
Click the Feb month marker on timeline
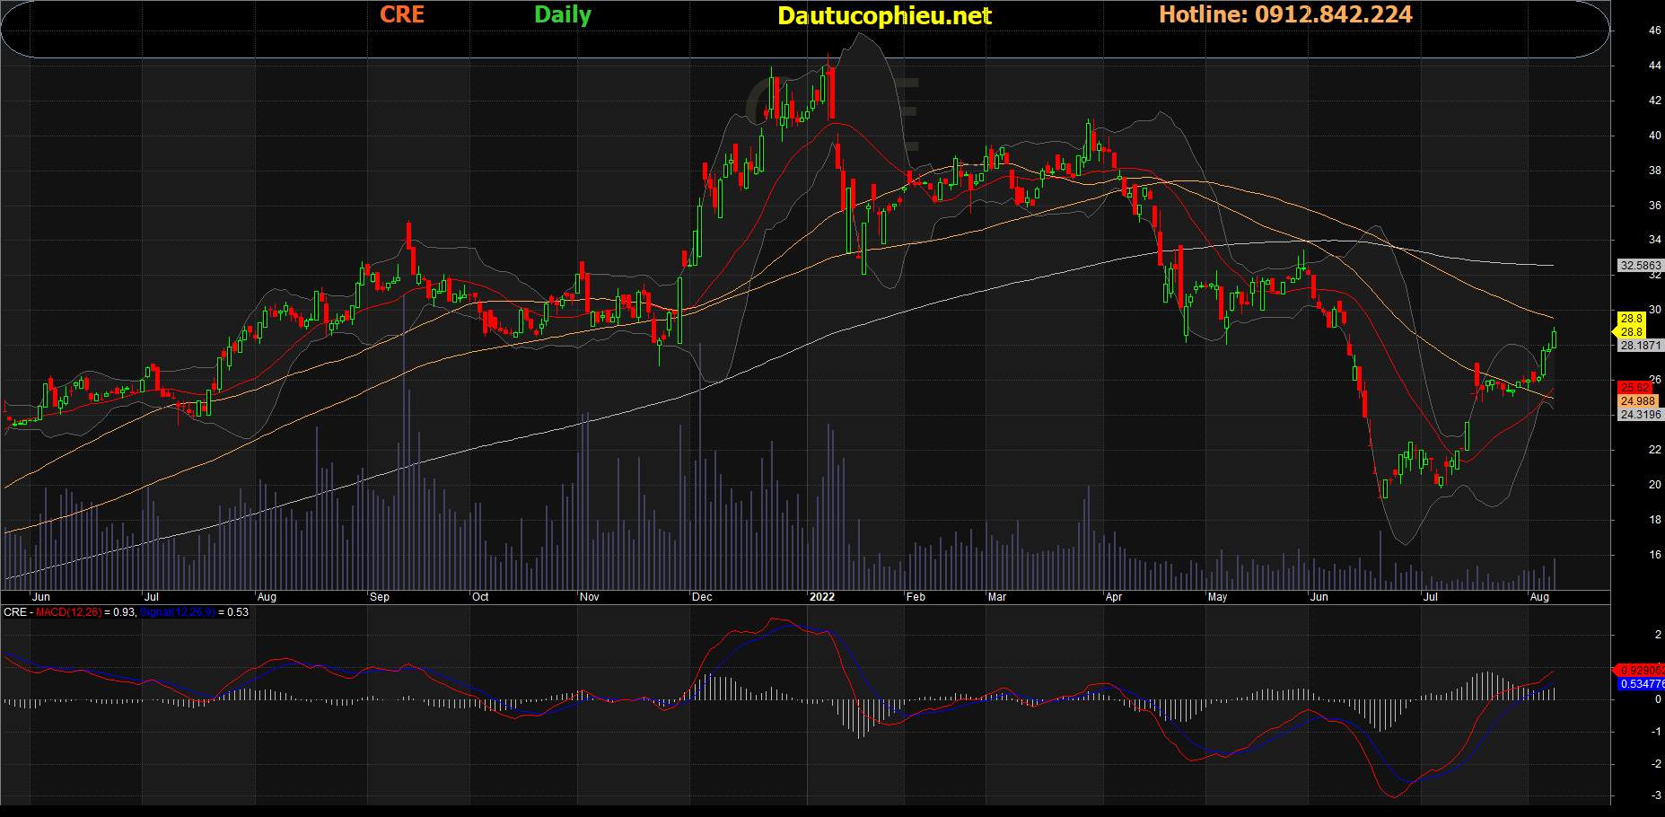point(916,597)
